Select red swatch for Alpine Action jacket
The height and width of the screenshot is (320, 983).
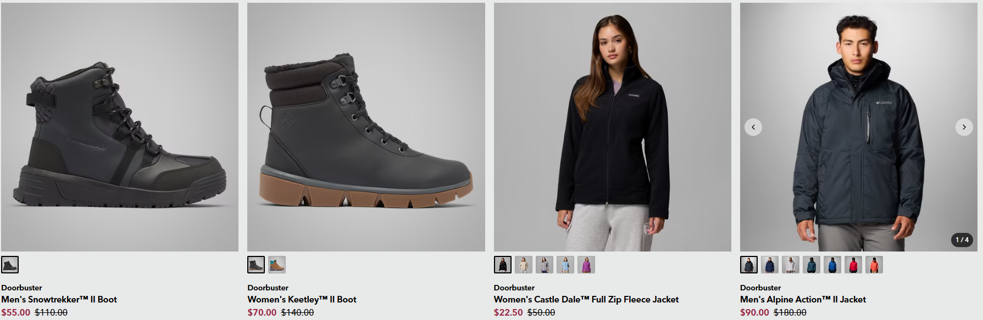(x=853, y=265)
